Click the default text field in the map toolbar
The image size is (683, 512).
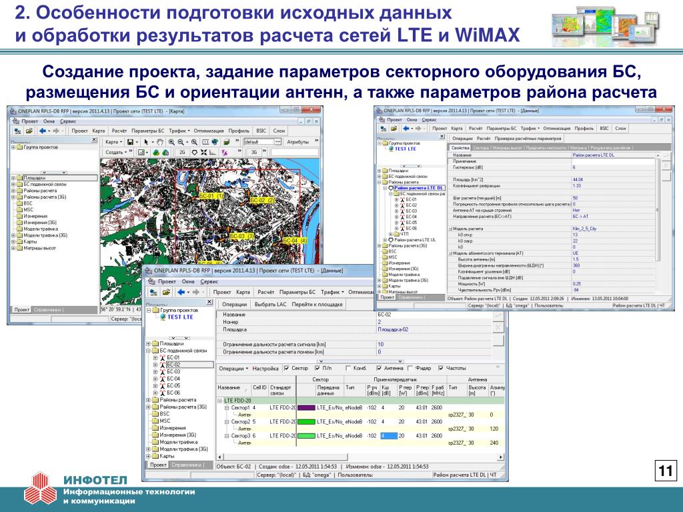[x=258, y=142]
